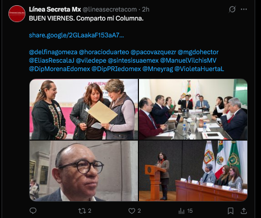This screenshot has width=261, height=218.
Task: Open the podium speech photo
Action: pos(193,171)
